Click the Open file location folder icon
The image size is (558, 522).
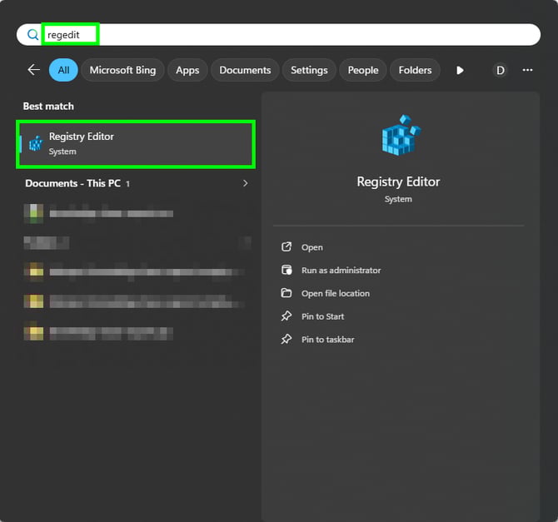pyautogui.click(x=286, y=293)
